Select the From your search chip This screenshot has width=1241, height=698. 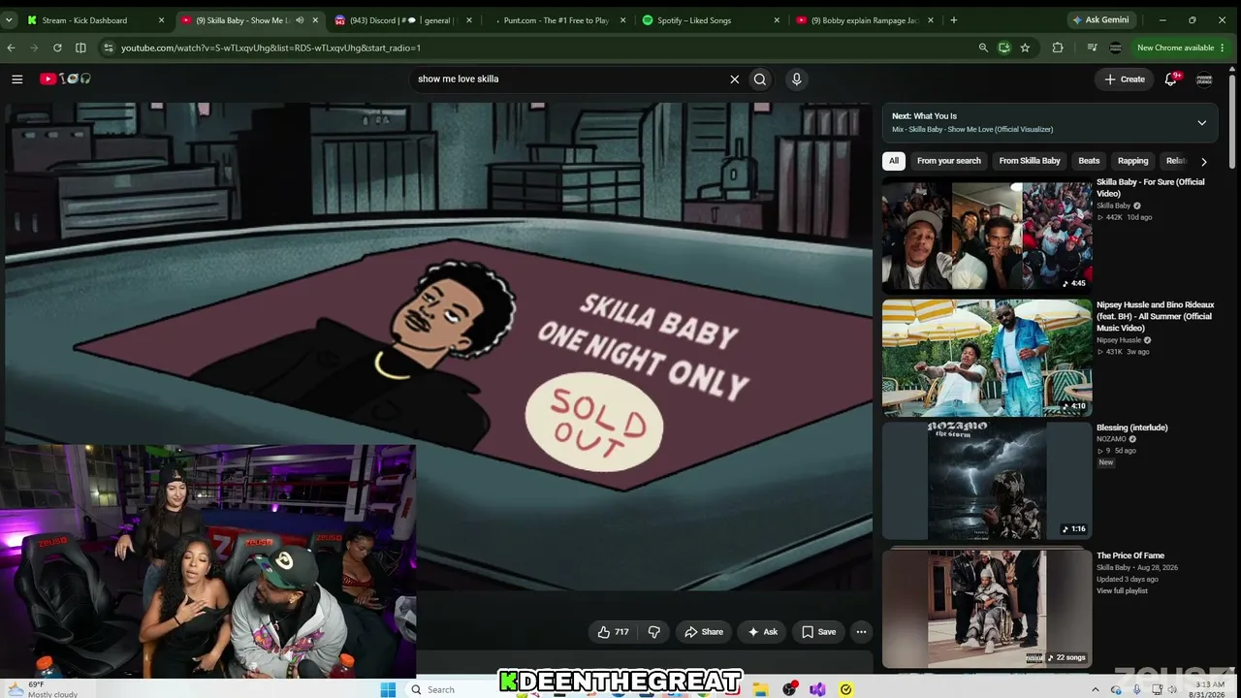[949, 161]
